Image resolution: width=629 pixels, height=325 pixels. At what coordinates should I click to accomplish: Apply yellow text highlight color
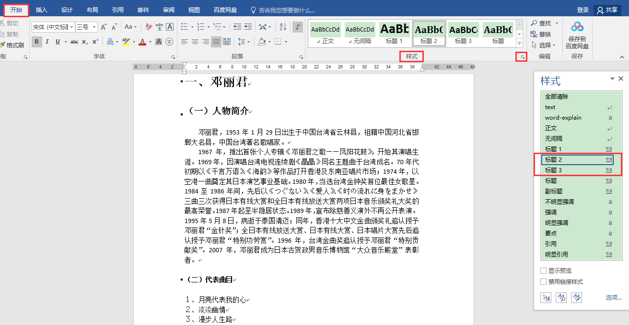coord(126,42)
